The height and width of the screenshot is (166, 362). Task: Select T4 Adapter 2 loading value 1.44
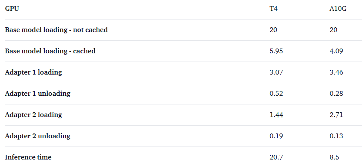(276, 115)
